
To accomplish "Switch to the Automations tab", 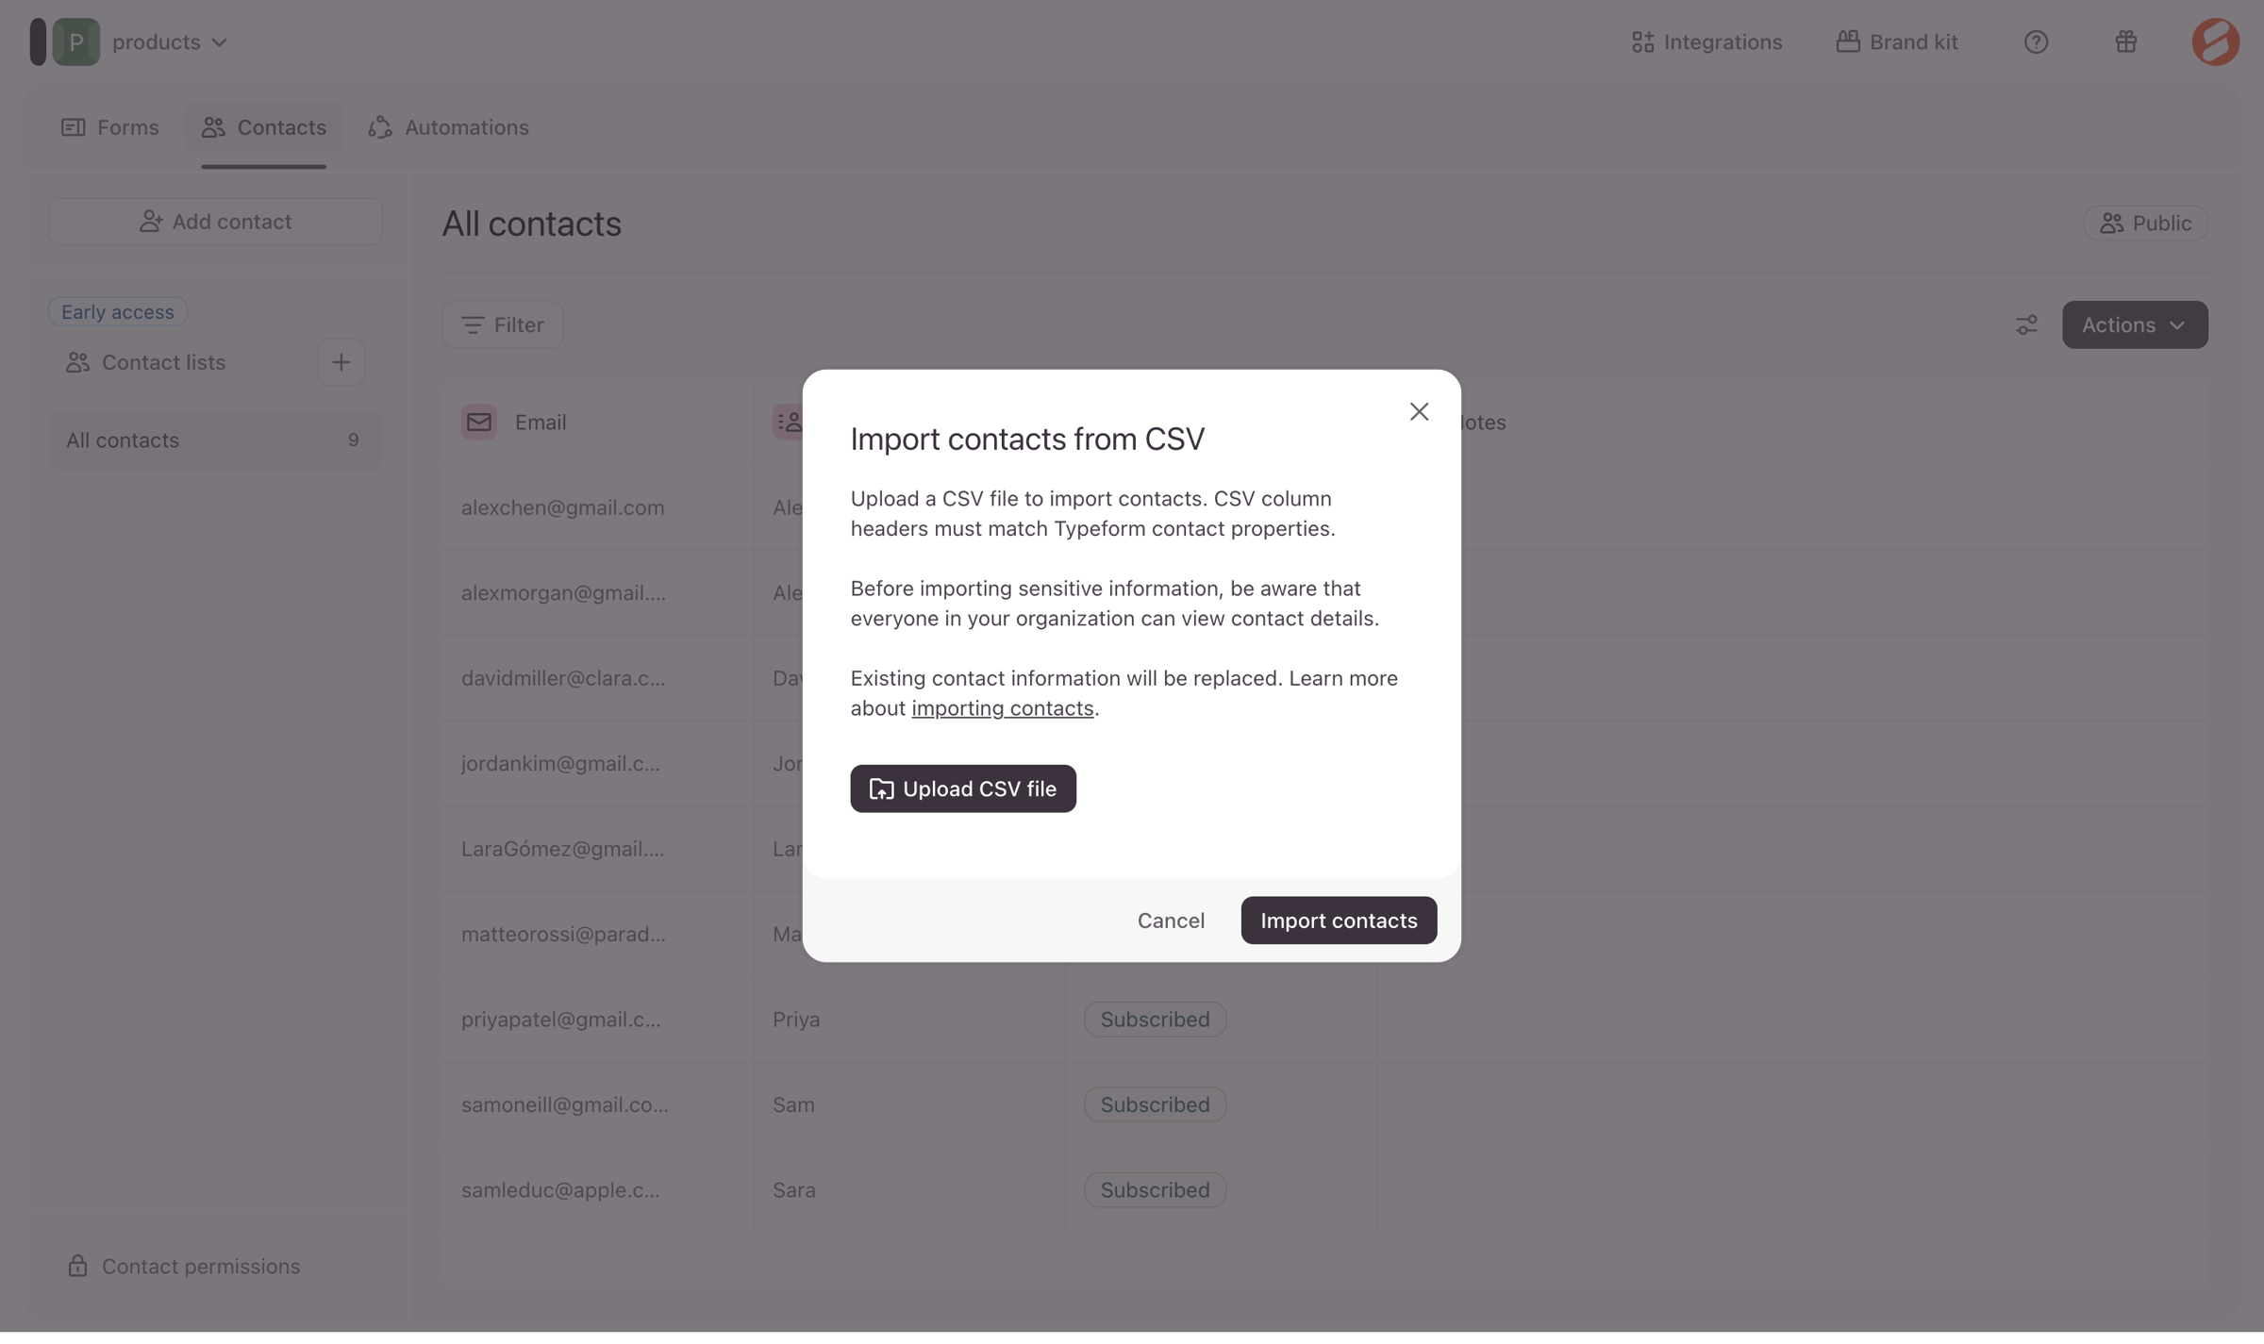I will [x=448, y=127].
